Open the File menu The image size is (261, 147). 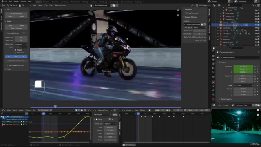(6, 2)
